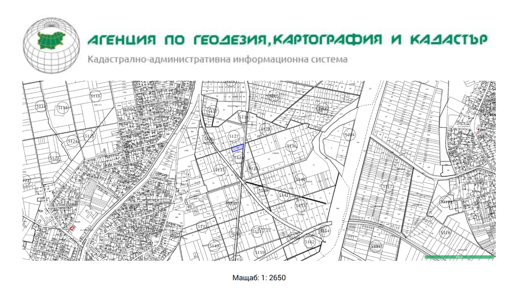The height and width of the screenshot is (291, 519).
Task: Select circled massif number 5318
Action: pyautogui.click(x=445, y=233)
